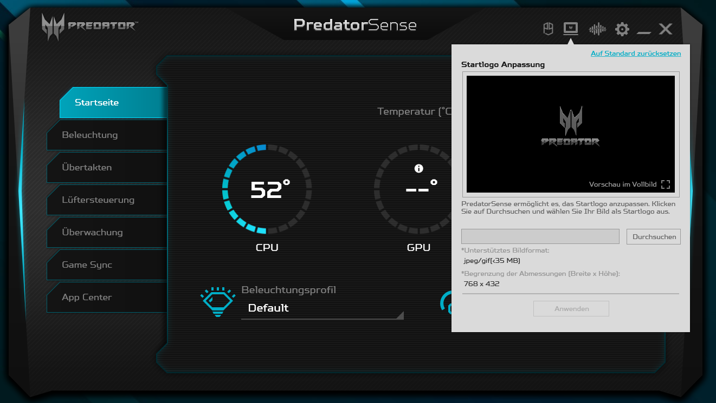
Task: Open the Beleuchtung tab
Action: point(107,135)
